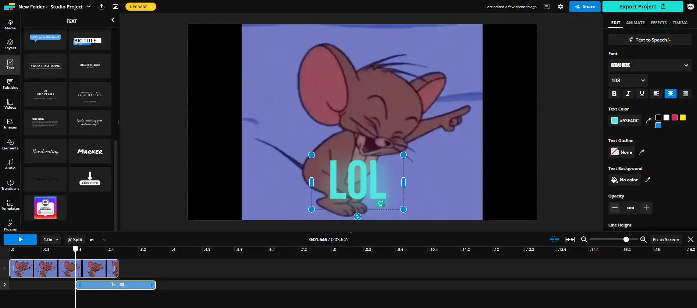Open the Elements sidebar panel

coord(10,144)
